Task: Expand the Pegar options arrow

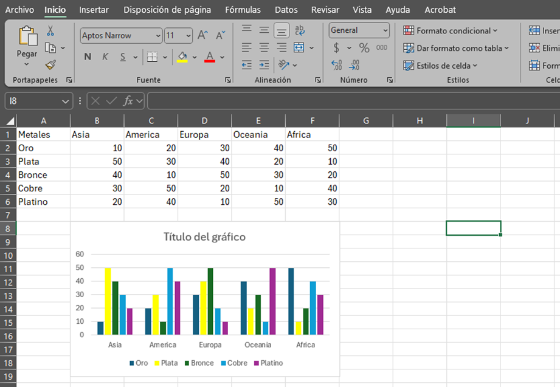Action: (x=27, y=64)
